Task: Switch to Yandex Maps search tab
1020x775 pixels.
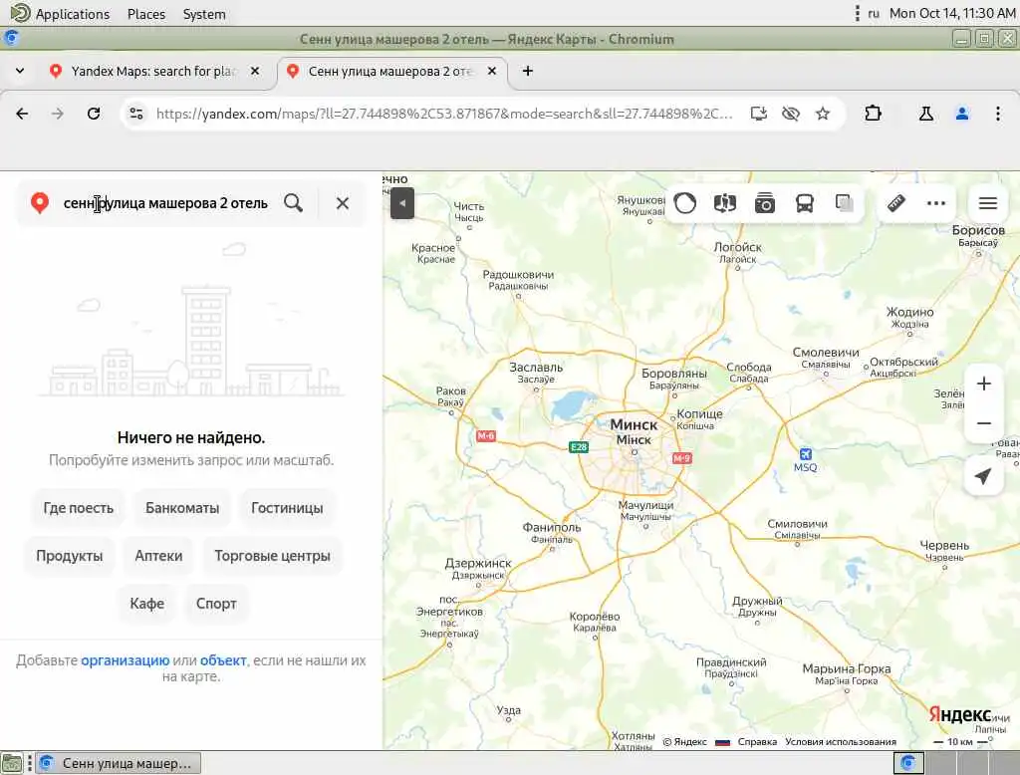Action: click(x=154, y=71)
